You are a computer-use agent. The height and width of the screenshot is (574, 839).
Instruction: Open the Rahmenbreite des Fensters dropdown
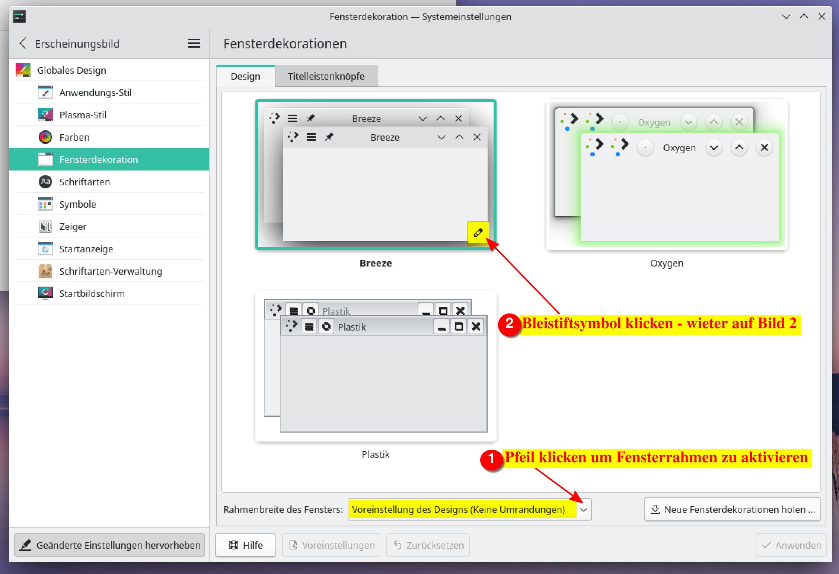469,509
